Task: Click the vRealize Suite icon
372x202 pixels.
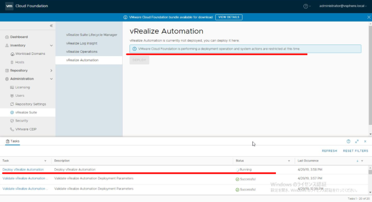Action: pyautogui.click(x=12, y=113)
